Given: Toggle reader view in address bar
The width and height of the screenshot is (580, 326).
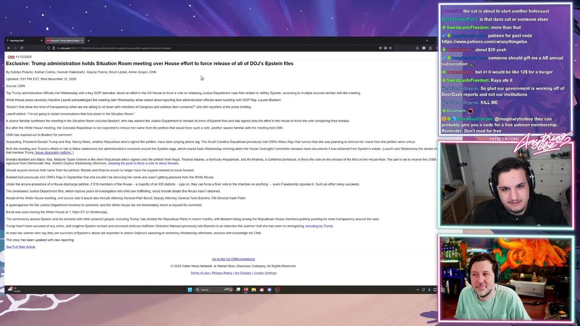Looking at the screenshot, I should pos(380,48).
